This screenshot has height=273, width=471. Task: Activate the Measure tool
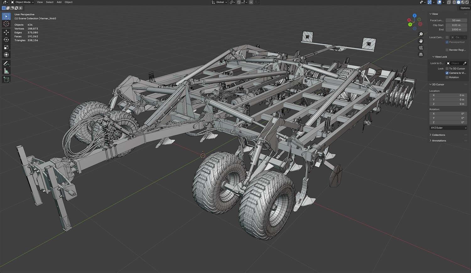point(6,71)
